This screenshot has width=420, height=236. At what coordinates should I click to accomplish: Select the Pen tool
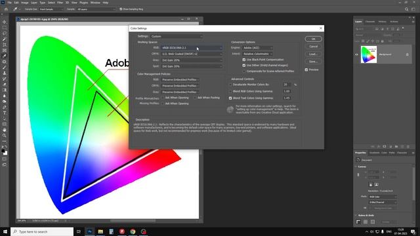5,108
